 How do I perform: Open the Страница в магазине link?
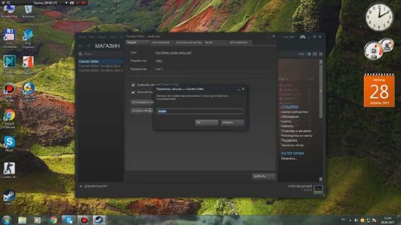(296, 131)
